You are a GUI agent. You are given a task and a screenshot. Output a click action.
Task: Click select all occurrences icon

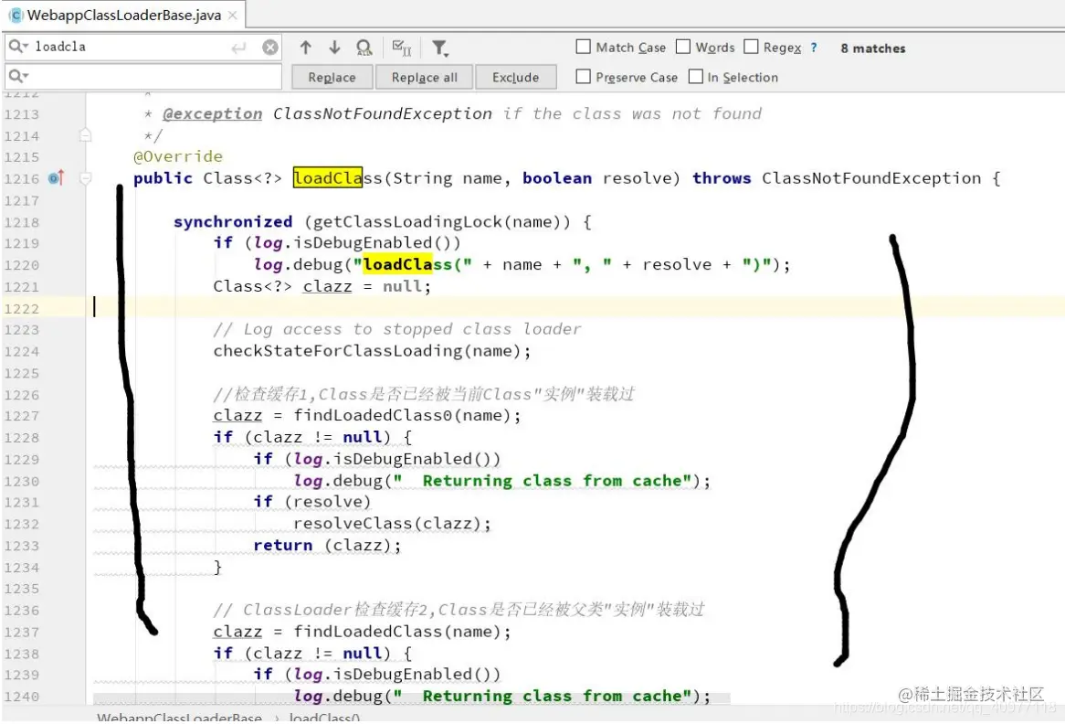tap(402, 48)
